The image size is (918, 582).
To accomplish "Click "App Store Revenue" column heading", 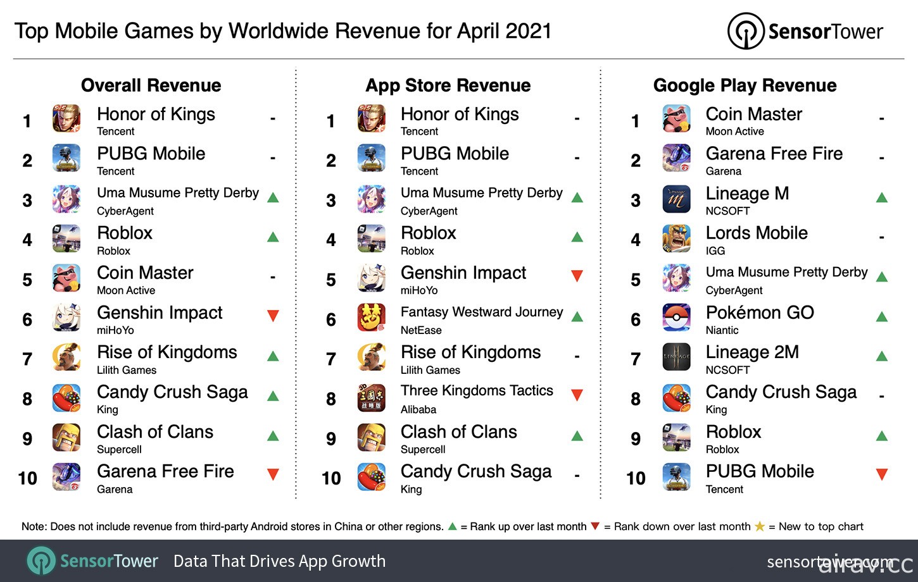I will click(x=448, y=85).
